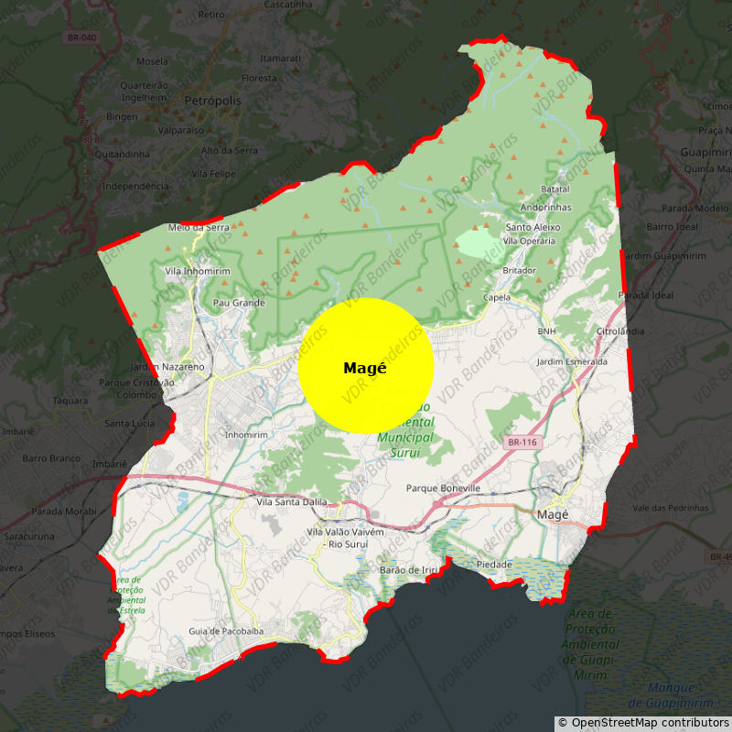Viewport: 732px width, 732px height.
Task: Select the Capela place label
Action: [497, 297]
